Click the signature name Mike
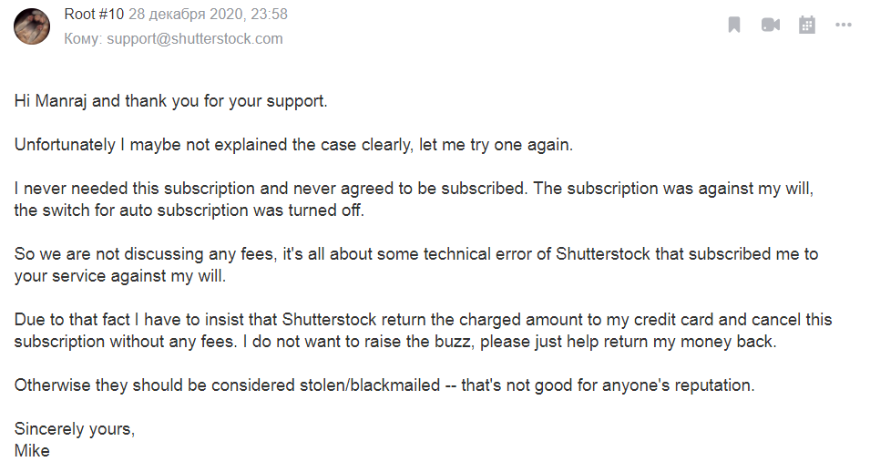The width and height of the screenshot is (870, 472). coord(32,451)
